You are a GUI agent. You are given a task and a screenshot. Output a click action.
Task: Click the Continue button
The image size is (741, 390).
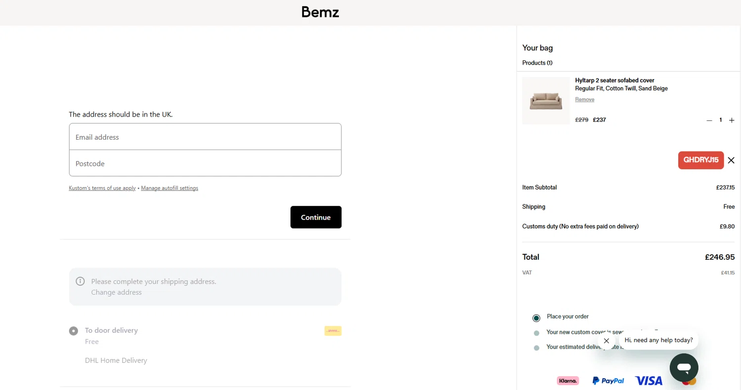(316, 217)
